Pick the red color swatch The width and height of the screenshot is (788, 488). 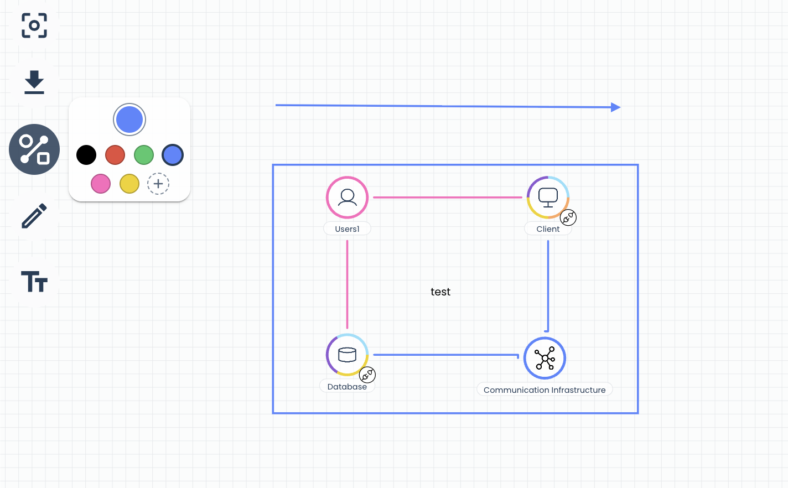(115, 155)
